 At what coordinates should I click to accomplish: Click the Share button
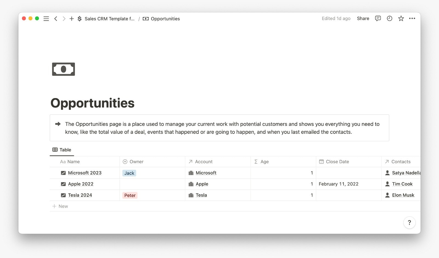[x=363, y=18]
